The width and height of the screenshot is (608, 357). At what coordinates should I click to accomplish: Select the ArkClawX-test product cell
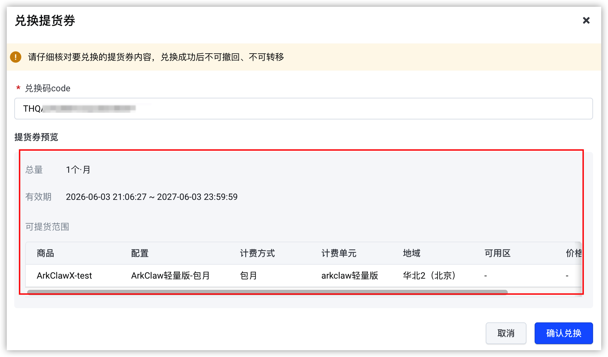click(x=64, y=276)
